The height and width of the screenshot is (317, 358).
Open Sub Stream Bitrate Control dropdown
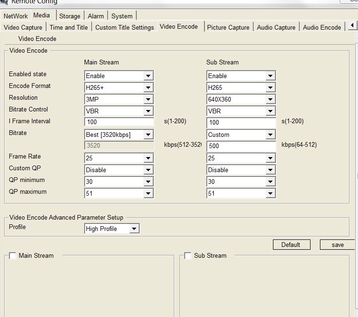pos(241,111)
